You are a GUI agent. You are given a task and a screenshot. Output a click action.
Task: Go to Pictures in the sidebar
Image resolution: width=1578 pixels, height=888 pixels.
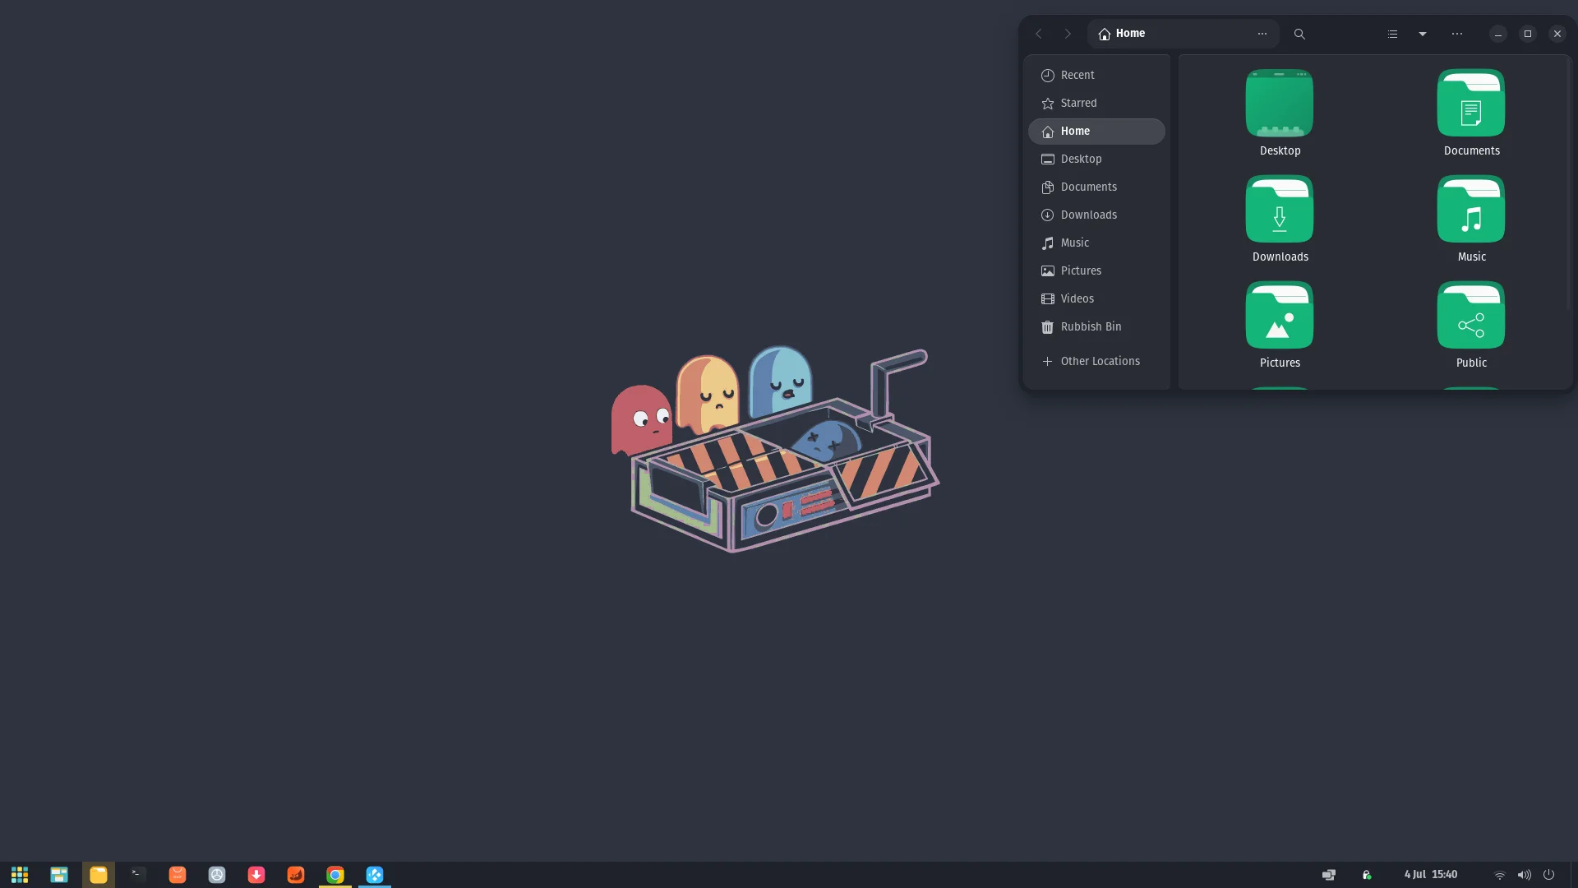pyautogui.click(x=1096, y=271)
